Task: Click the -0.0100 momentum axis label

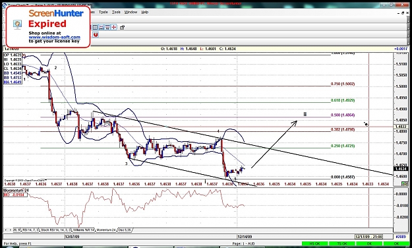Action: tap(402, 205)
